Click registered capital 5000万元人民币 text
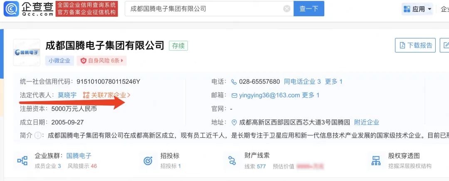The width and height of the screenshot is (449, 181). [74, 109]
